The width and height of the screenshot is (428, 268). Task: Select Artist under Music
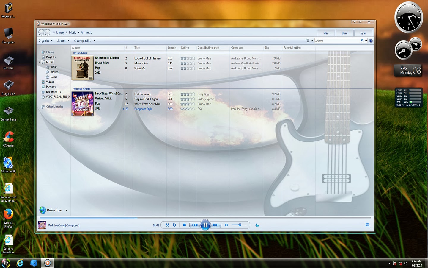[53, 67]
